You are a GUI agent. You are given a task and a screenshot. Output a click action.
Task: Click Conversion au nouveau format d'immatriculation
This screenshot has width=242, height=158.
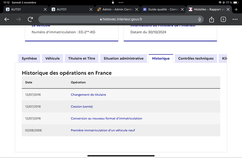click(106, 118)
